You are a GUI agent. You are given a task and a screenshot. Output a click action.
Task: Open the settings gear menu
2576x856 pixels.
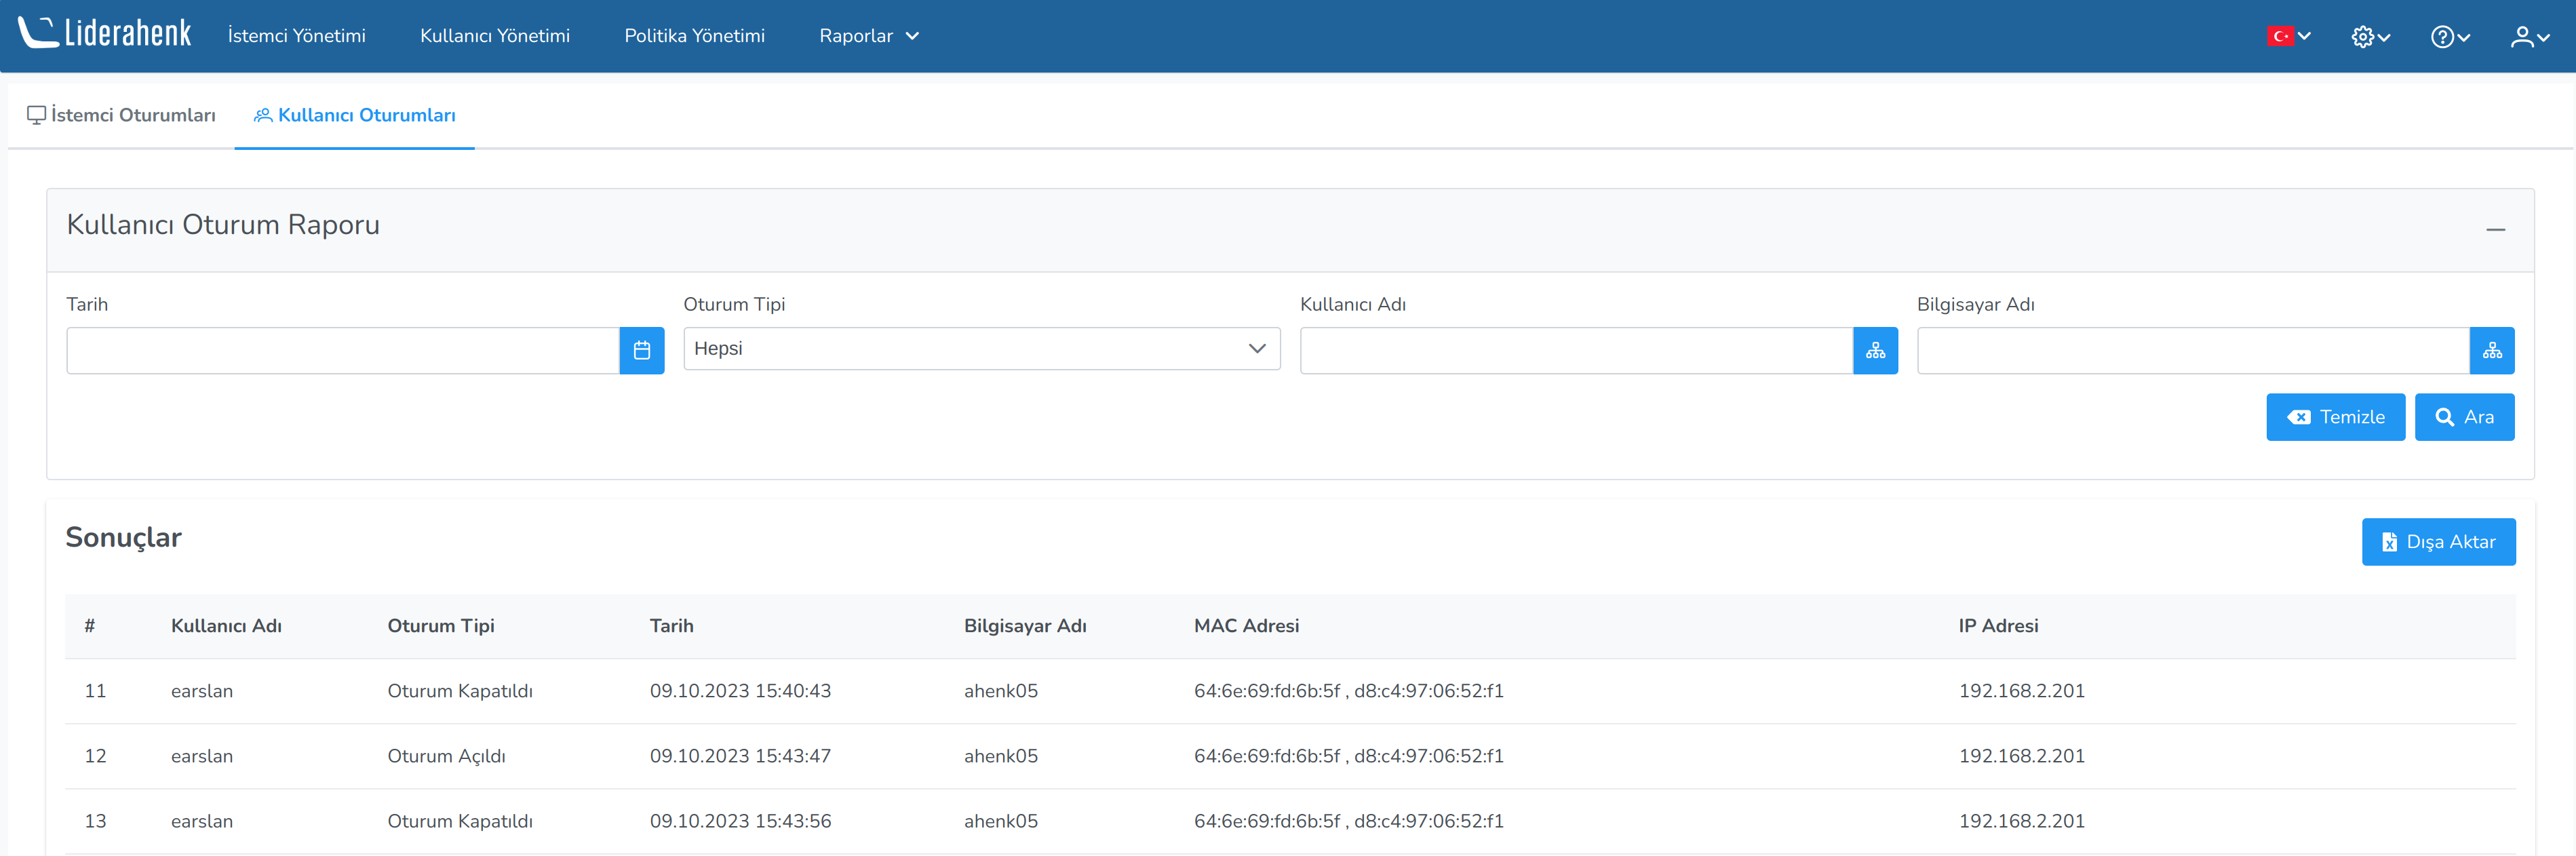tap(2369, 37)
